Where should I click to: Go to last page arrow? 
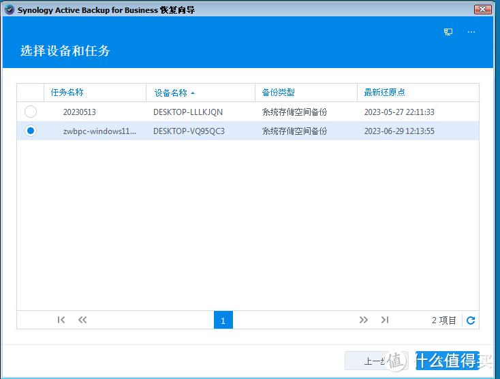(385, 320)
